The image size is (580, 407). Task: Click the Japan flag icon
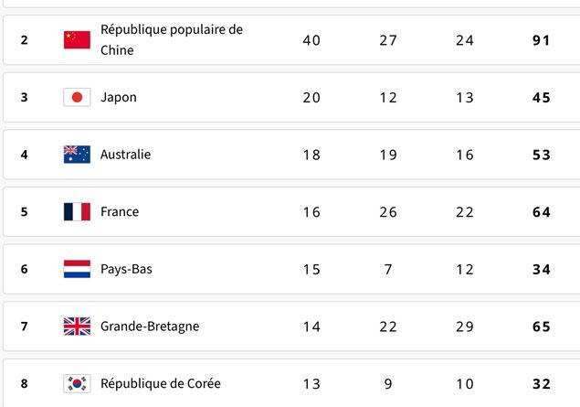tap(77, 97)
